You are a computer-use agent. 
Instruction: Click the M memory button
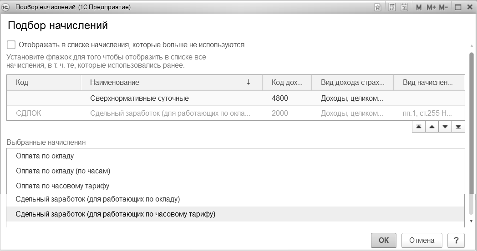(x=419, y=7)
